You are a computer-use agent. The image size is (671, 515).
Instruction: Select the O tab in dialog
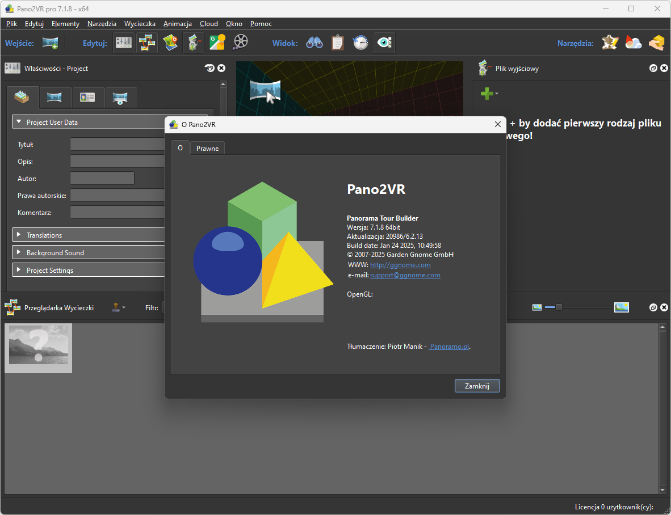coord(180,147)
